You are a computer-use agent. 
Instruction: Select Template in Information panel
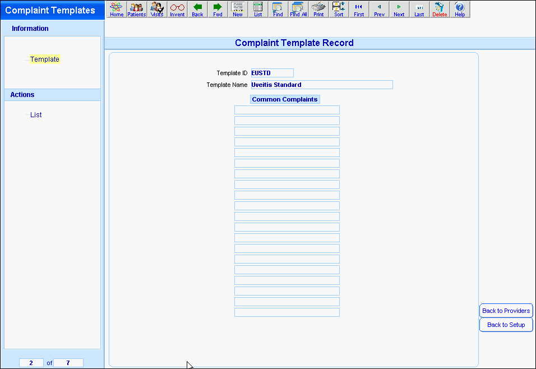[45, 59]
